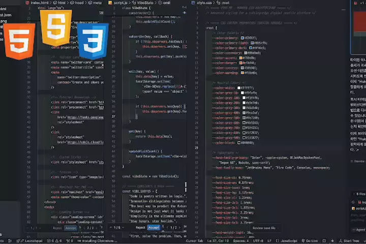366x244 pixels.
Task: Click the 'updateVisitCount() {' line
Action: [x=145, y=151]
